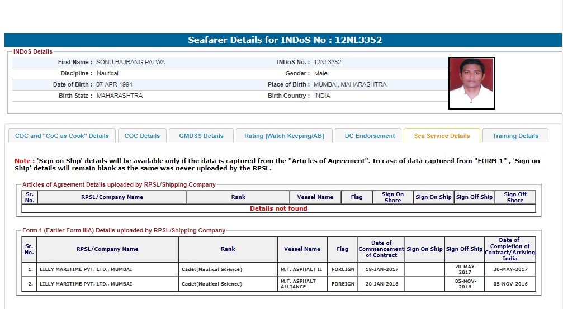The width and height of the screenshot is (563, 309).
Task: Click the Sign Off Shore column header
Action: [515, 197]
